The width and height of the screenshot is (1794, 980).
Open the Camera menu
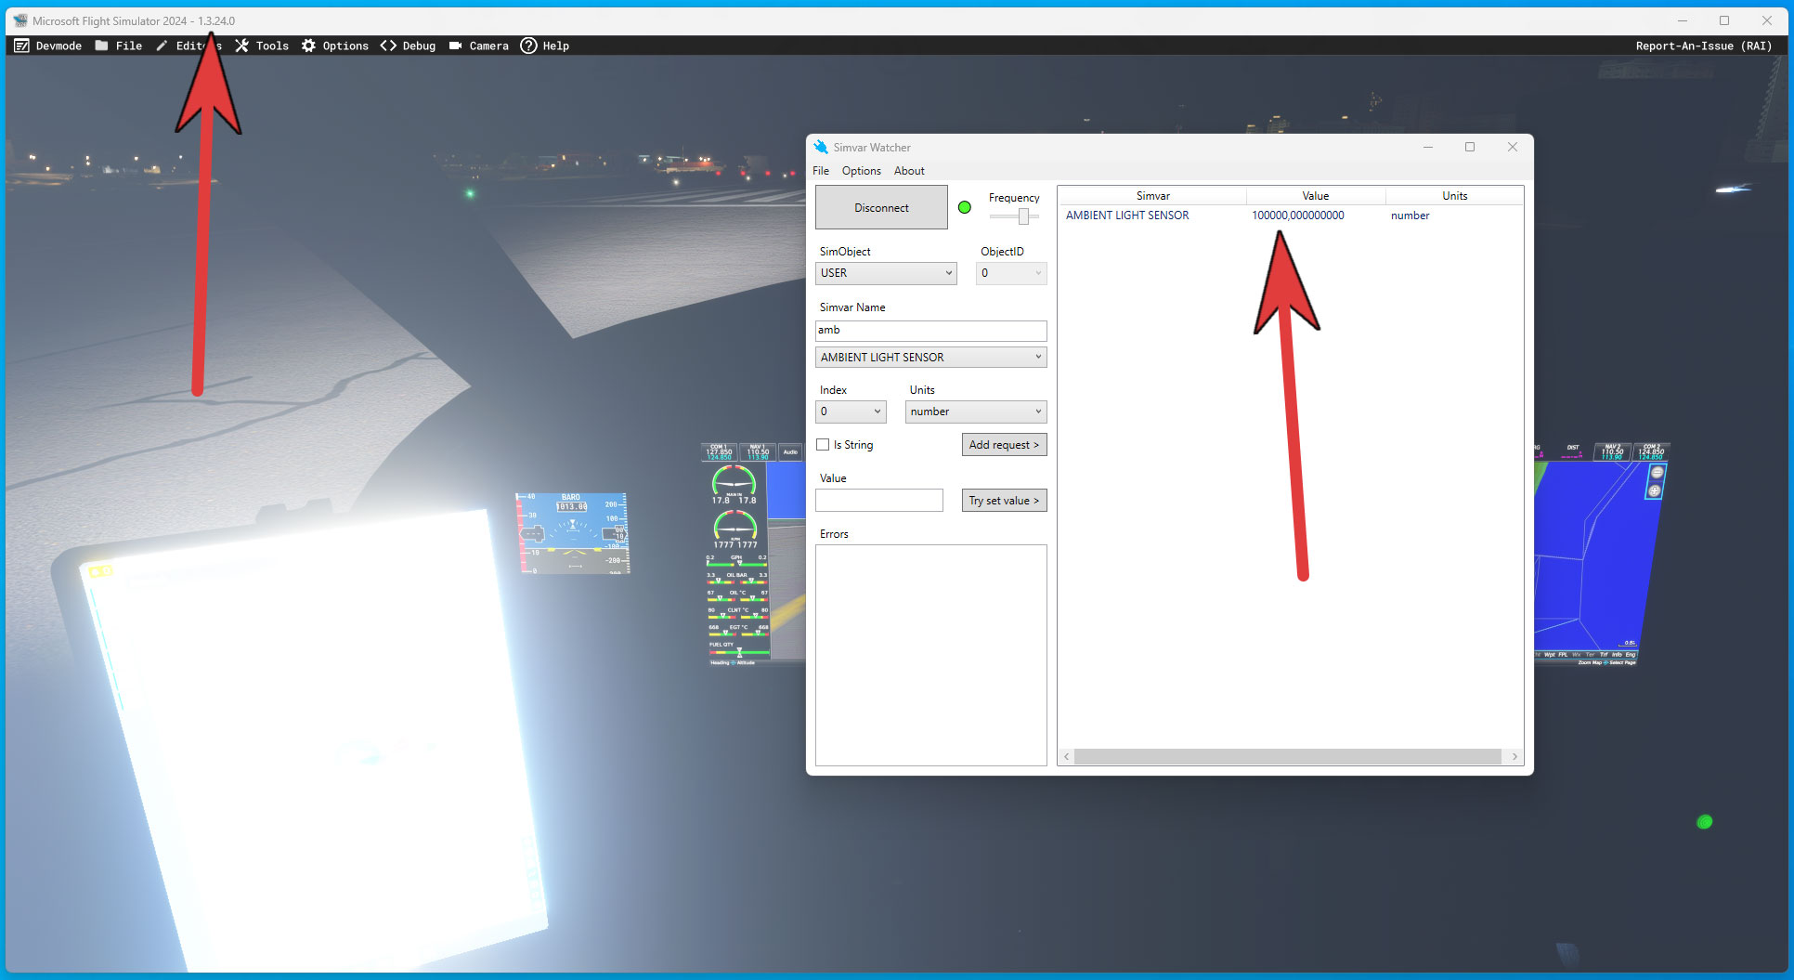(488, 46)
